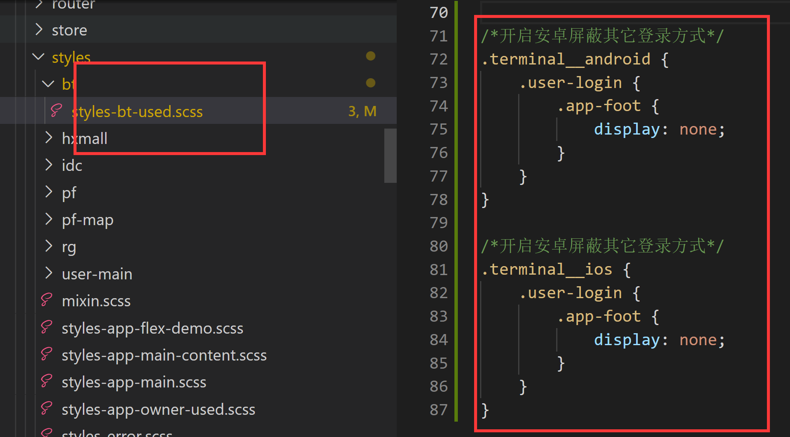This screenshot has height=437, width=790.
Task: Expand the store folder chevron
Action: (x=39, y=29)
